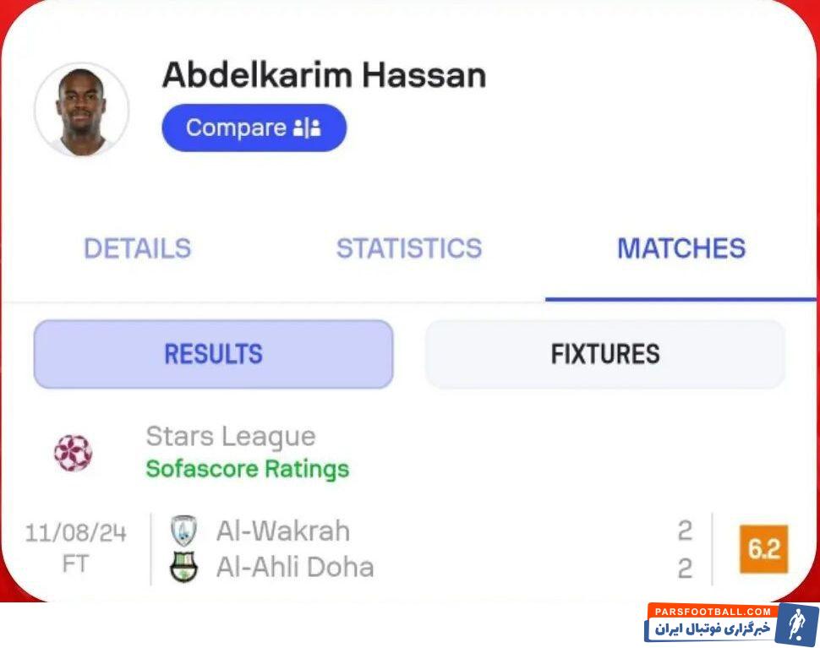Screen dimensions: 820x648
Task: Click the Al-Wakrah club crest
Action: coord(183,531)
